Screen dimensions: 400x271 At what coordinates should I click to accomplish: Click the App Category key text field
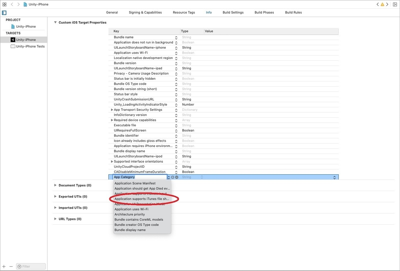pos(140,177)
